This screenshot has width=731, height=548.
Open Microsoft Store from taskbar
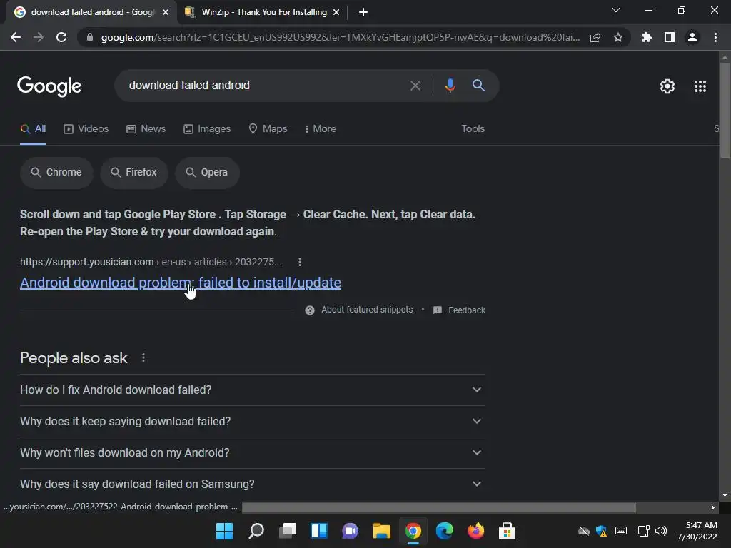(x=507, y=531)
